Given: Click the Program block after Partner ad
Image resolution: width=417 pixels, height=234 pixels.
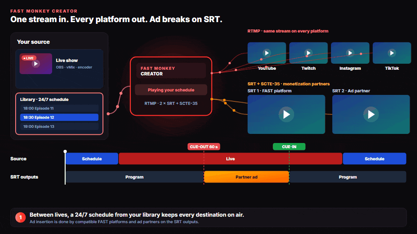Looking at the screenshot, I should [348, 177].
